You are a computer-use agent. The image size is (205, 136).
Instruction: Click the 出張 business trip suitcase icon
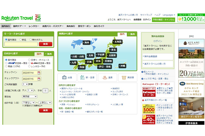pos(67,78)
